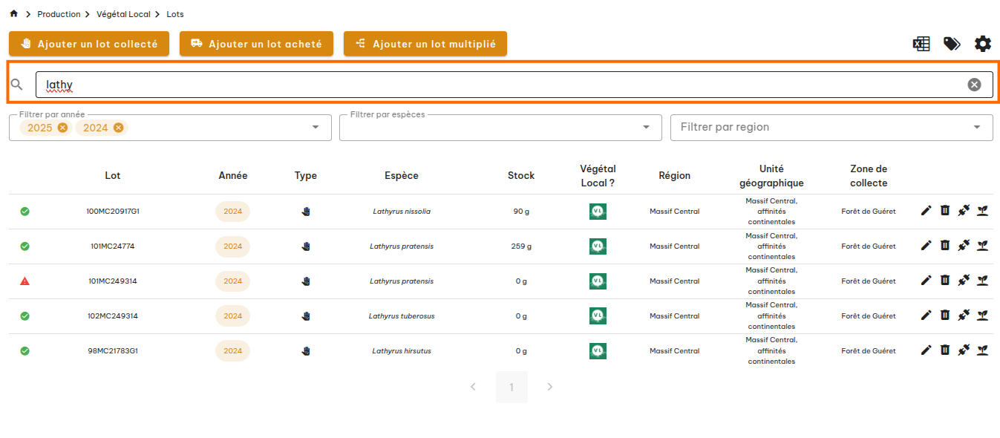
Task: Click Ajouter un lot acheté button
Action: (x=256, y=44)
